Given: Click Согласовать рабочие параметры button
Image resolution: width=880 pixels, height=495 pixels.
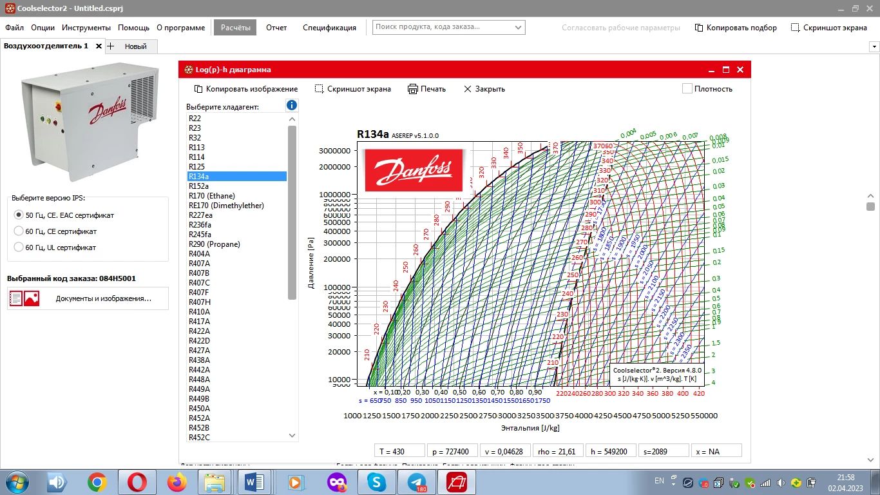Looking at the screenshot, I should (x=621, y=28).
